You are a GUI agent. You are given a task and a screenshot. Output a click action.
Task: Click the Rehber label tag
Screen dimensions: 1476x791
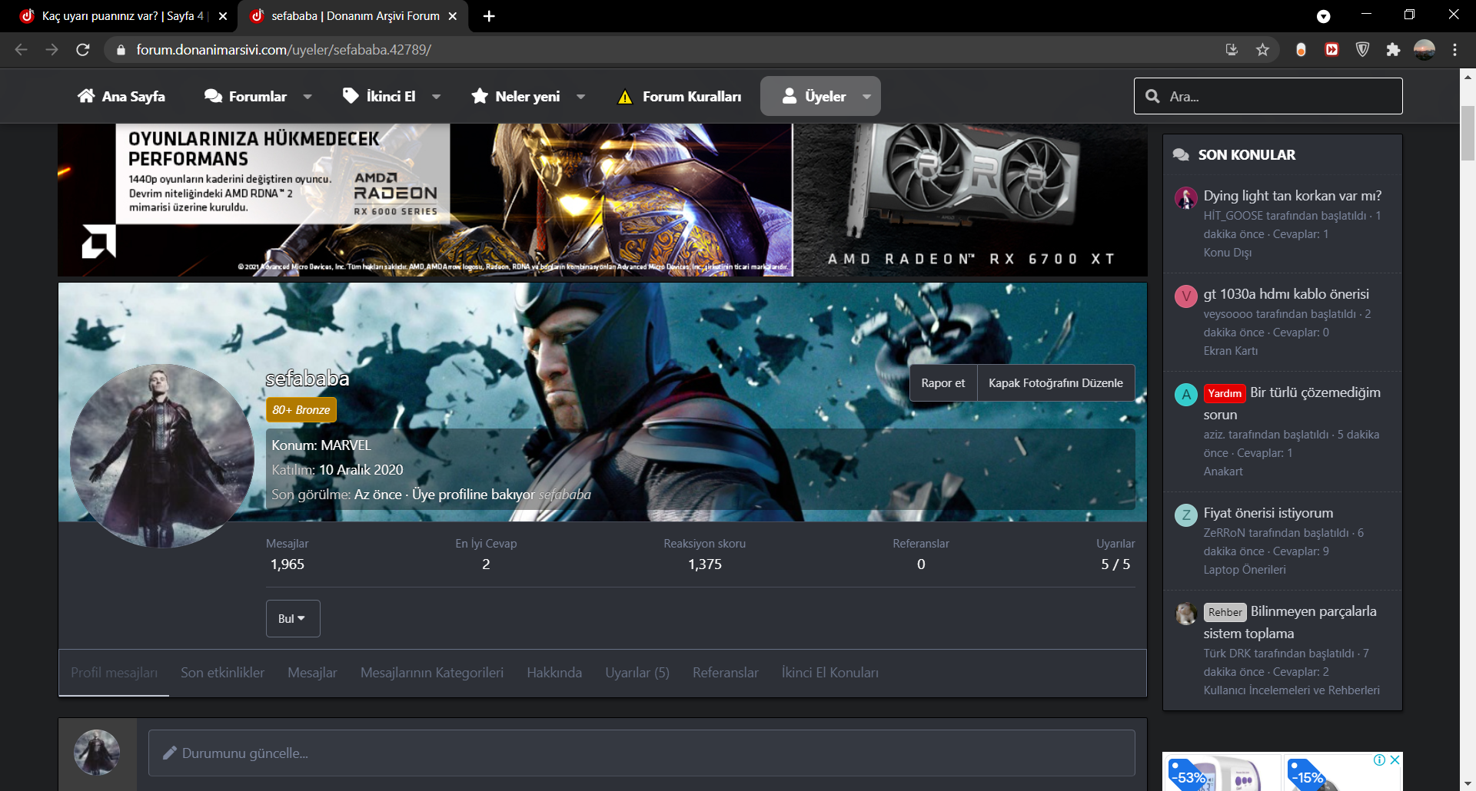click(1225, 612)
